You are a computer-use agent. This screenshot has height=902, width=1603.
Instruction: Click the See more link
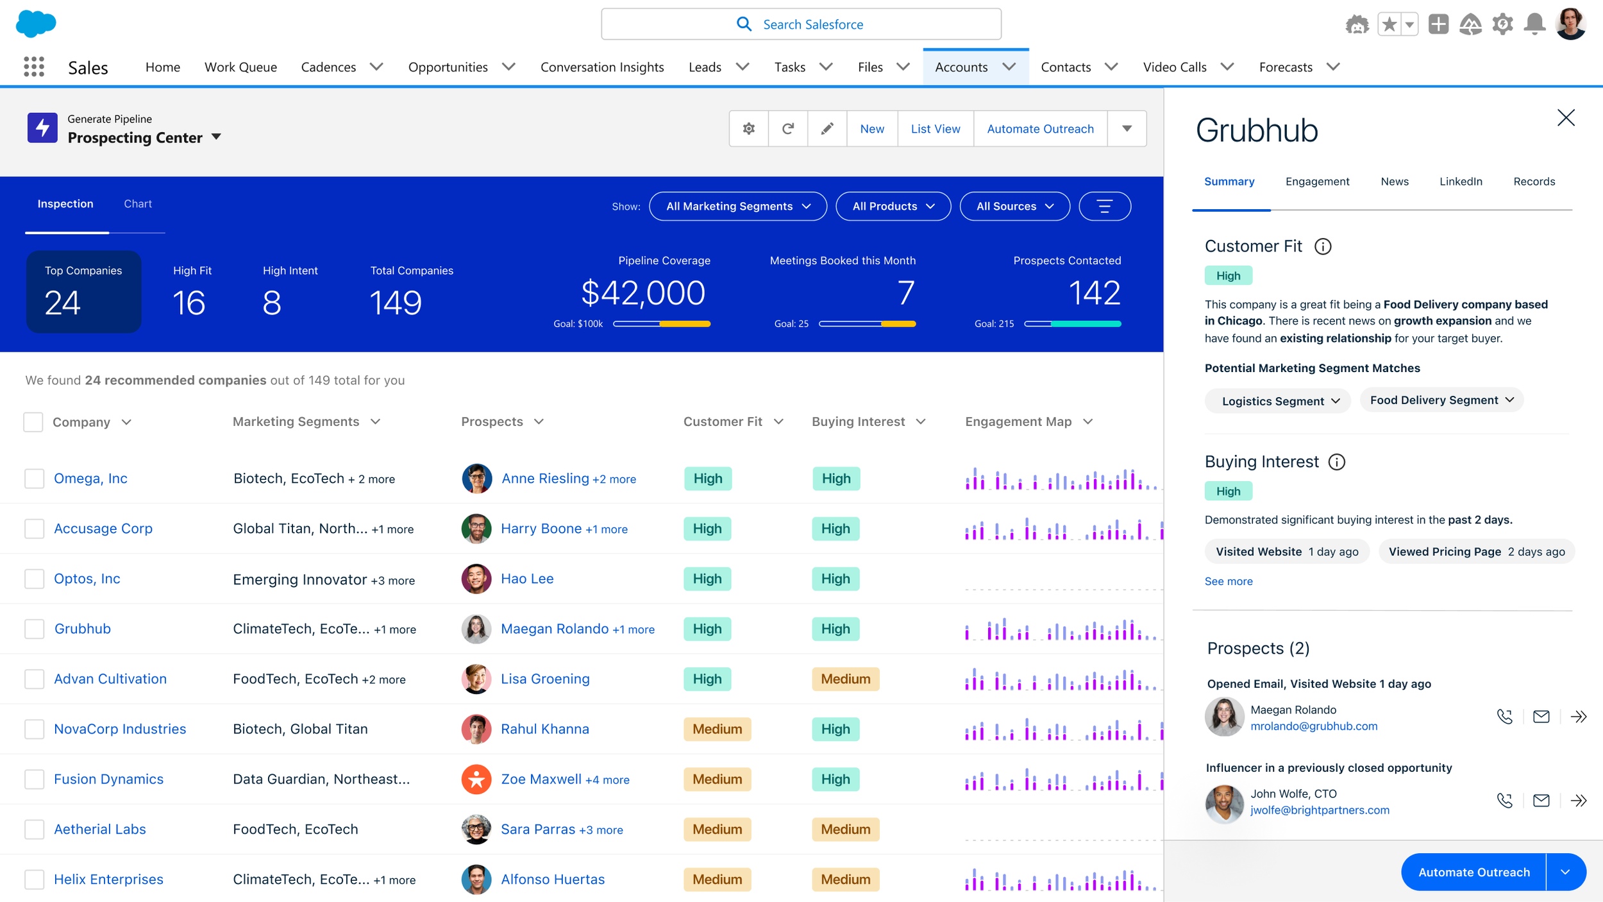coord(1228,581)
